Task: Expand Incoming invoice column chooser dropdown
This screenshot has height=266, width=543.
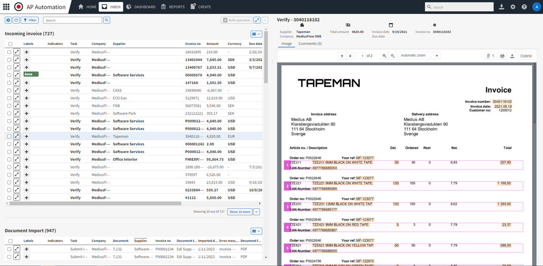Action: [256, 34]
